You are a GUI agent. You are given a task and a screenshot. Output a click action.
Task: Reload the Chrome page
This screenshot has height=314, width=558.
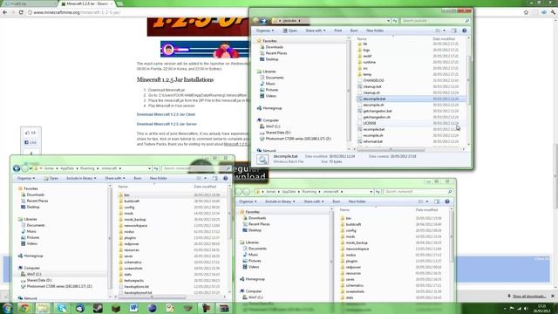(x=21, y=12)
